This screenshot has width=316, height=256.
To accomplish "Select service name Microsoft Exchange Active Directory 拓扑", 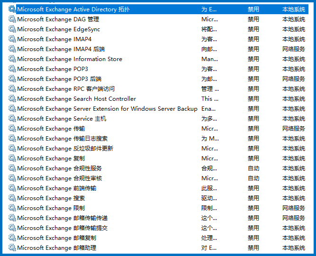I will (x=73, y=9).
